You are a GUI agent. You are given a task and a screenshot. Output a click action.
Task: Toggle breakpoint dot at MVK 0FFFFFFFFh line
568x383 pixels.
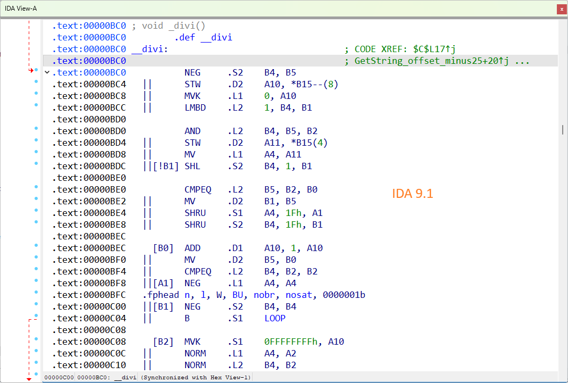click(36, 339)
